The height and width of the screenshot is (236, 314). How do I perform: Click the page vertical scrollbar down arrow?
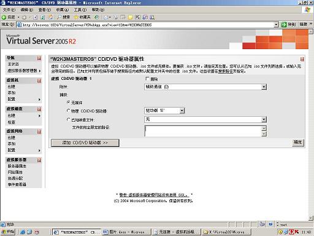coord(311,218)
